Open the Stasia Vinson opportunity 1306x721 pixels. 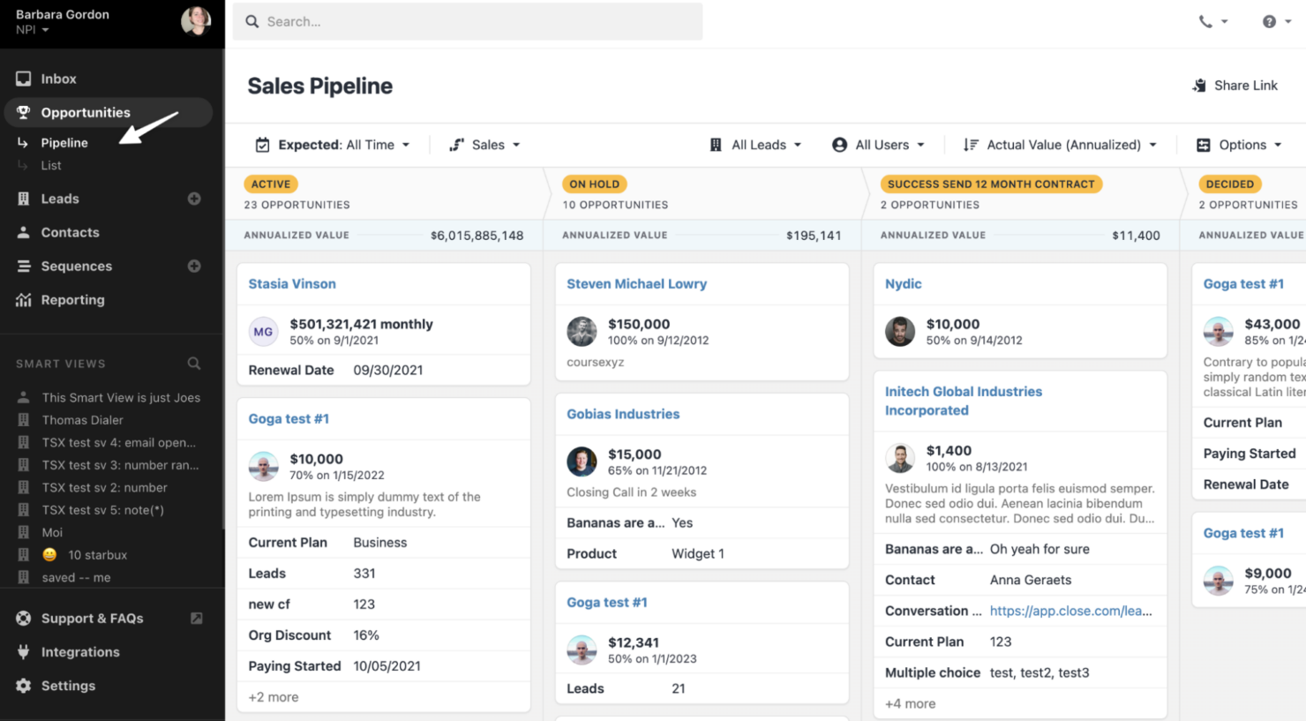(x=292, y=283)
